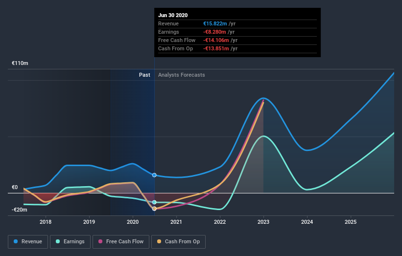The image size is (402, 256).
Task: Click the -€13.851m cash from op value
Action: pyautogui.click(x=216, y=48)
